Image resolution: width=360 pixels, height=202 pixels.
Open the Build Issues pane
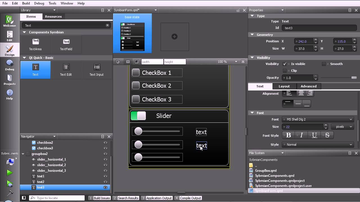point(99,198)
